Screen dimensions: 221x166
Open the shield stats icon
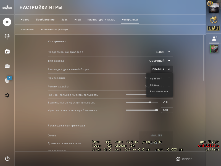pos(7,81)
